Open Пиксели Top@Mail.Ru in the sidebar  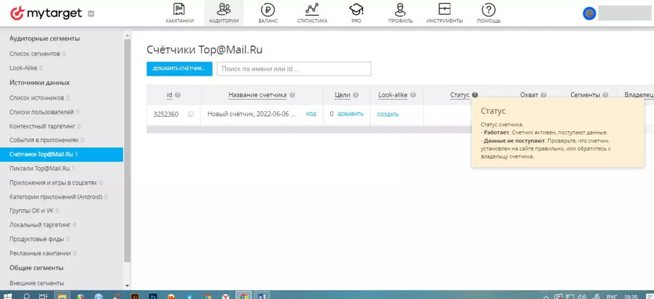[40, 168]
